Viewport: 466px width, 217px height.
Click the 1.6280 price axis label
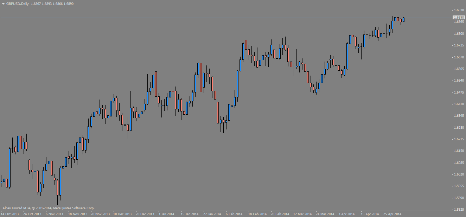pyautogui.click(x=458, y=127)
